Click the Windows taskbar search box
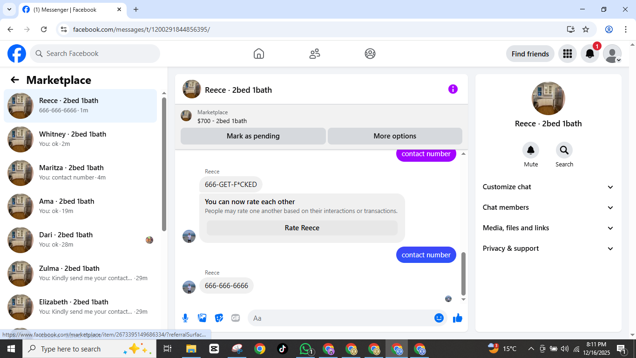Screen dimensions: 636x358 (89, 349)
